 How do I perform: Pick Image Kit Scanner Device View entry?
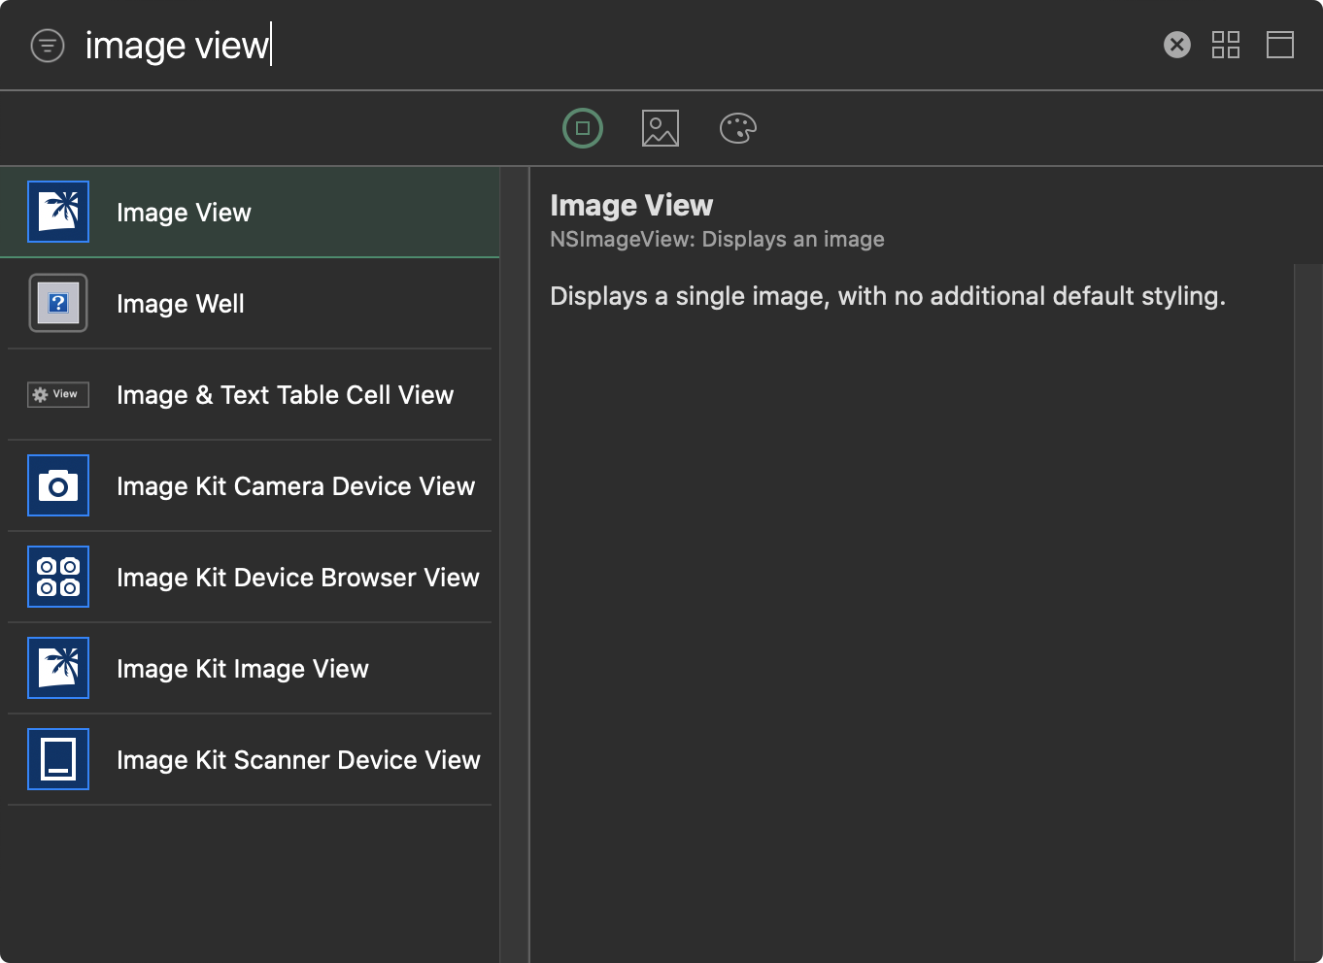pyautogui.click(x=298, y=760)
